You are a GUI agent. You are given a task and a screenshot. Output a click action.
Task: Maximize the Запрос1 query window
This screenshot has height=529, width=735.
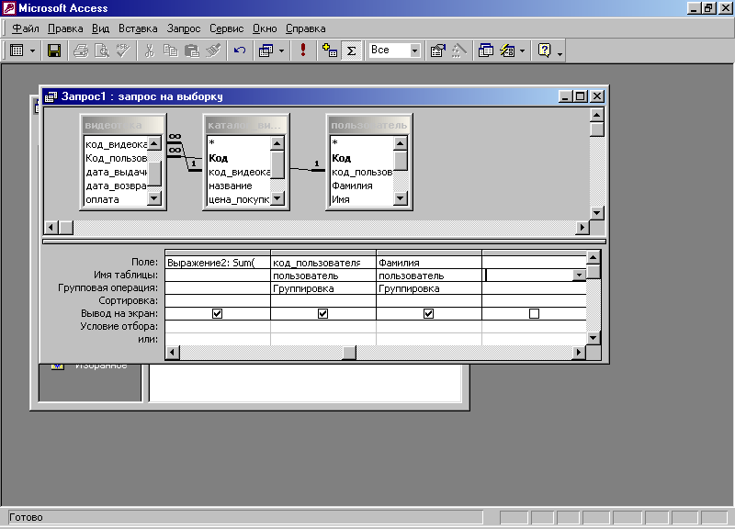tap(581, 96)
